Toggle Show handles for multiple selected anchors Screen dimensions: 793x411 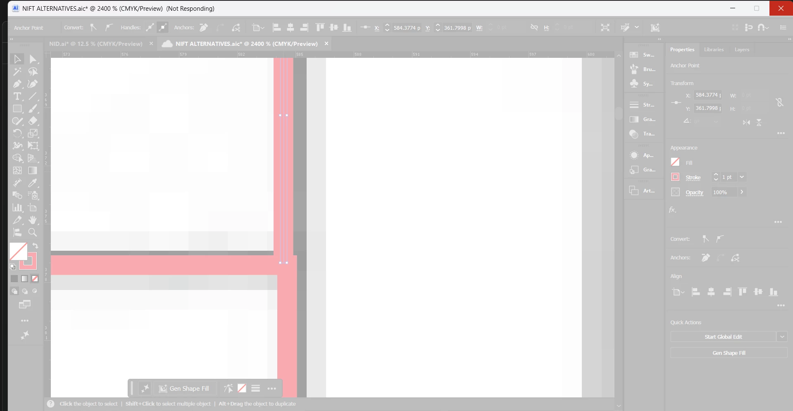pyautogui.click(x=150, y=28)
